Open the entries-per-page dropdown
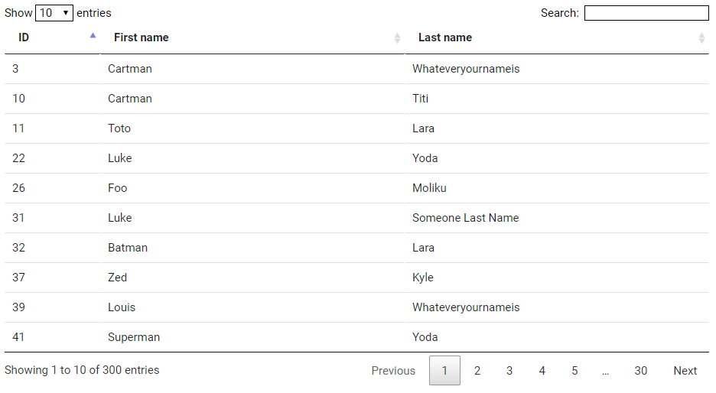This screenshot has width=716, height=393. (54, 13)
